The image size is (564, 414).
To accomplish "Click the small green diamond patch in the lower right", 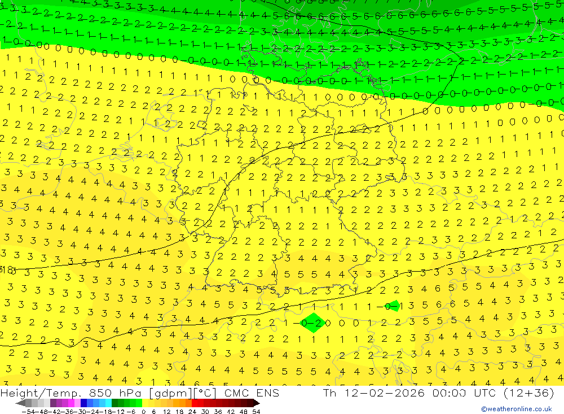I will pos(394,306).
